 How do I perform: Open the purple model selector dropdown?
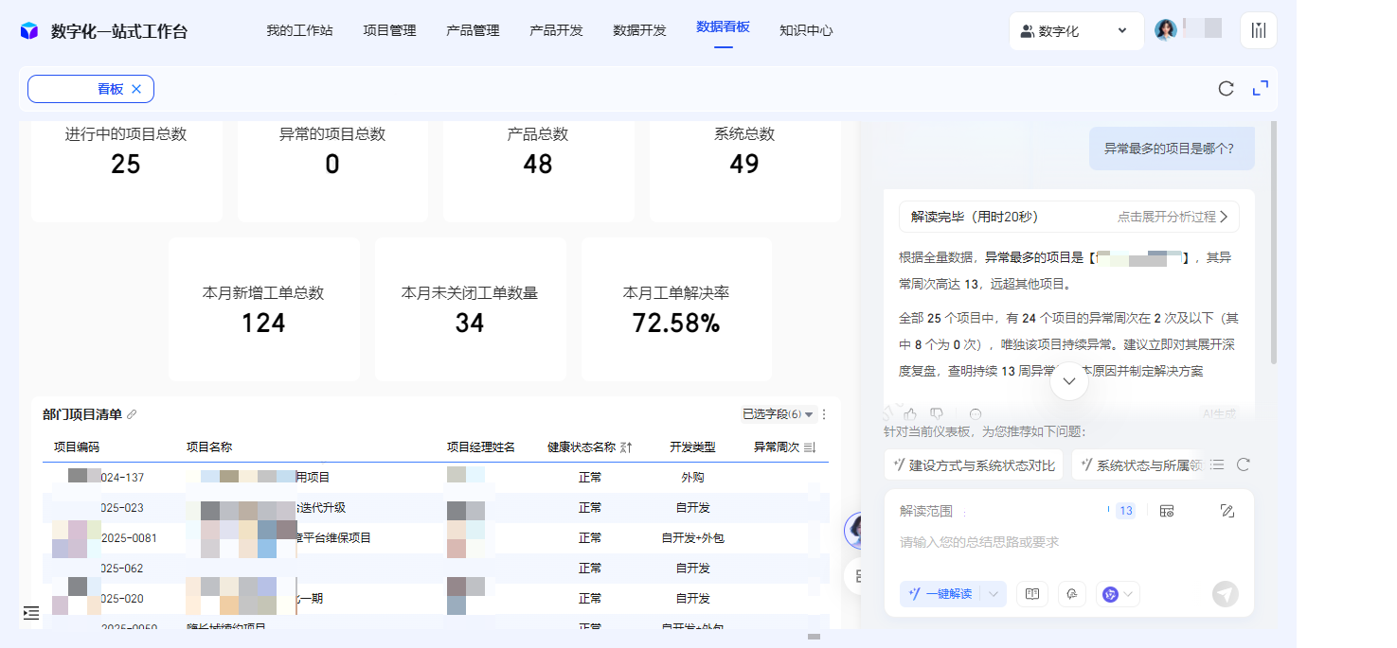(x=1118, y=594)
